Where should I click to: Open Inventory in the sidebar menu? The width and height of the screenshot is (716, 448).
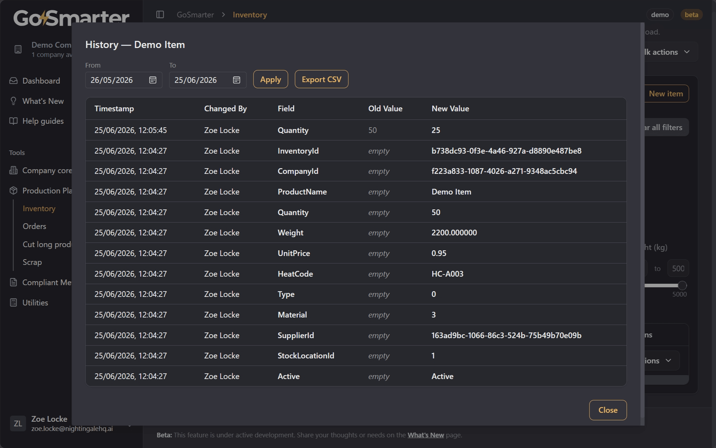pos(39,208)
